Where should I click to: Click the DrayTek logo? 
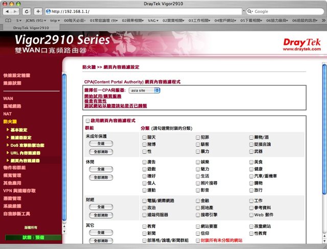pyautogui.click(x=302, y=42)
